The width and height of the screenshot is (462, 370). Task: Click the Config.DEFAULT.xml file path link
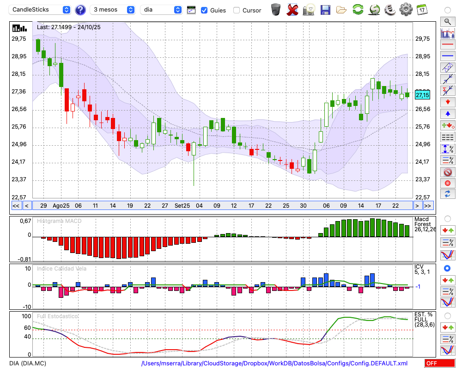click(x=274, y=363)
